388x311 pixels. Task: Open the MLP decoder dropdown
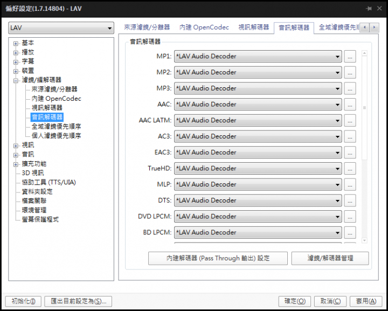258,184
